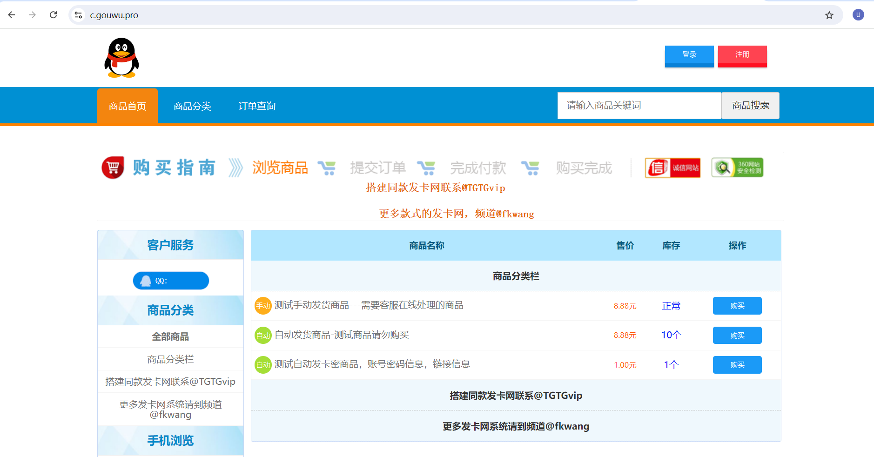Click the QQ penguin logo
Image resolution: width=874 pixels, height=457 pixels.
tap(121, 58)
